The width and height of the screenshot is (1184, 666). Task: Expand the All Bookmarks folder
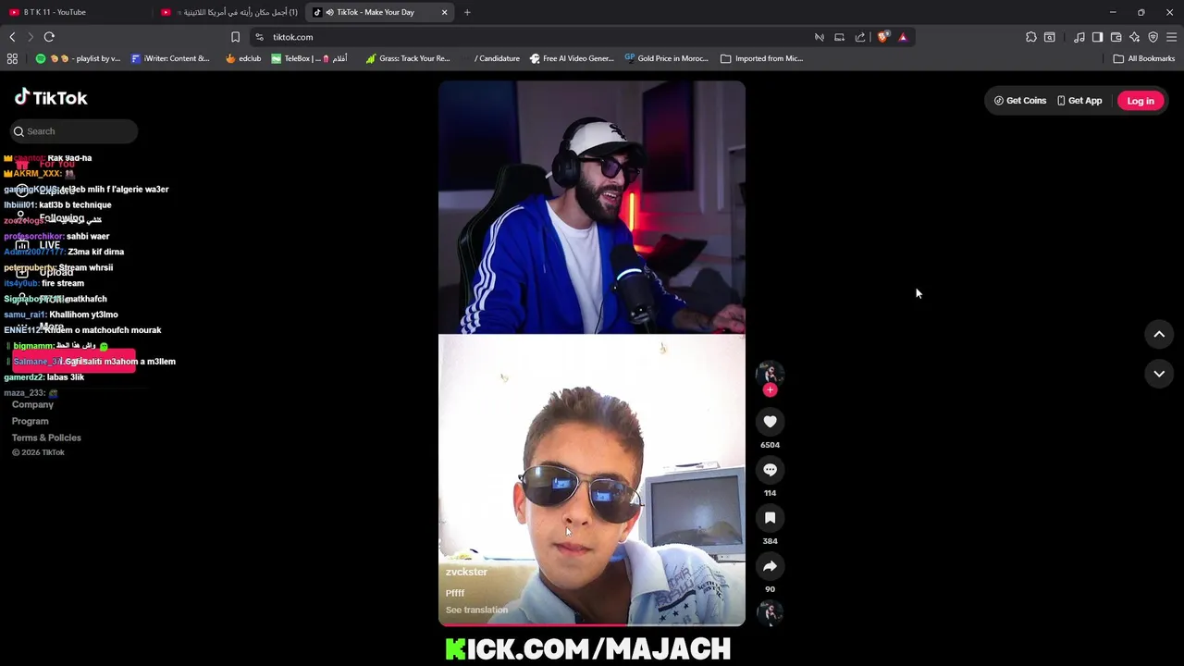[1144, 58]
